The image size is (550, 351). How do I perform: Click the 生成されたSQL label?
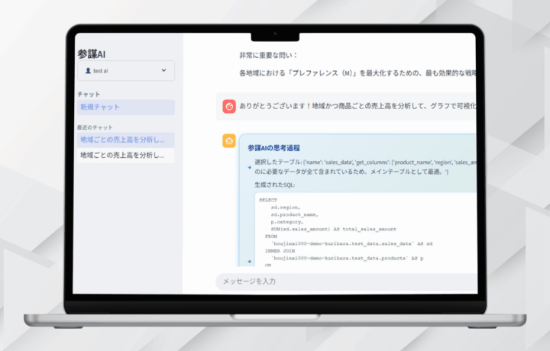tap(275, 185)
